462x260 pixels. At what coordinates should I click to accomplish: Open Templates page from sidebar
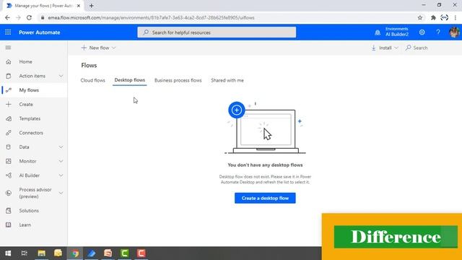click(30, 118)
